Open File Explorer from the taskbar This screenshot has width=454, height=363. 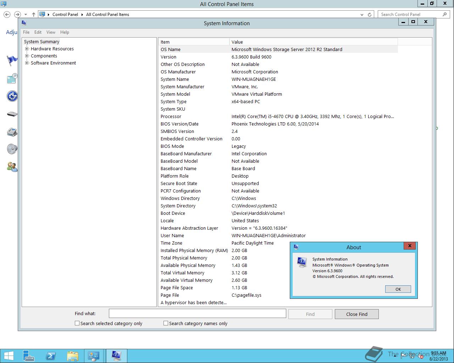click(x=72, y=356)
